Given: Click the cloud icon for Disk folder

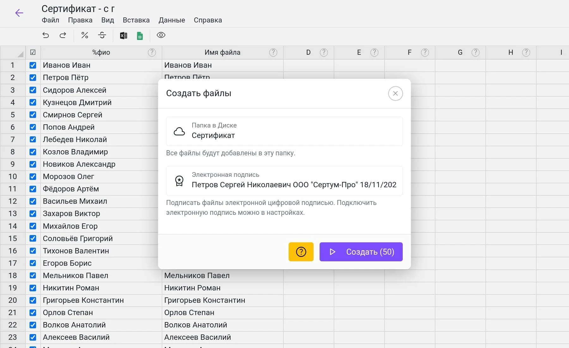Looking at the screenshot, I should coord(179,131).
